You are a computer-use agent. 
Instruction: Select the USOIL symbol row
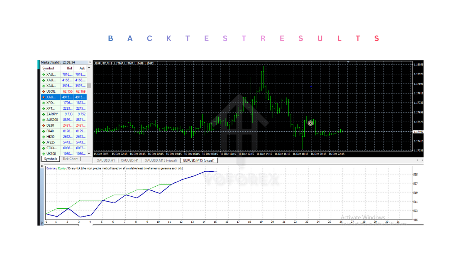51,91
